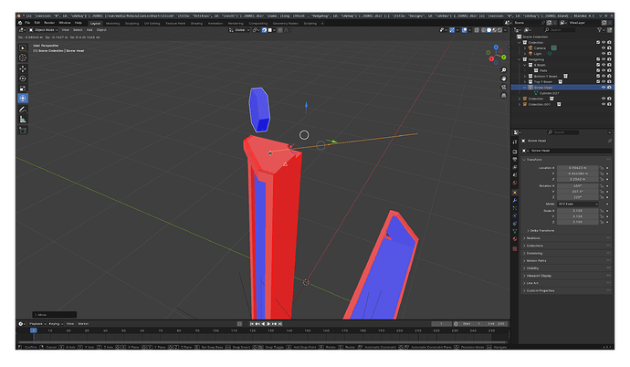Open the Add menu in the viewport header
Screen dimensions: 630x367
pos(89,30)
